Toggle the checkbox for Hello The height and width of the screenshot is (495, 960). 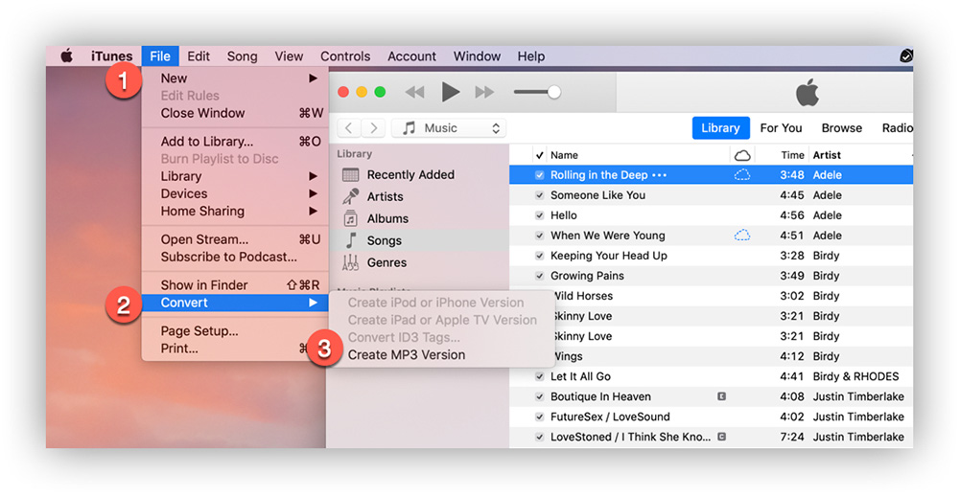point(540,215)
